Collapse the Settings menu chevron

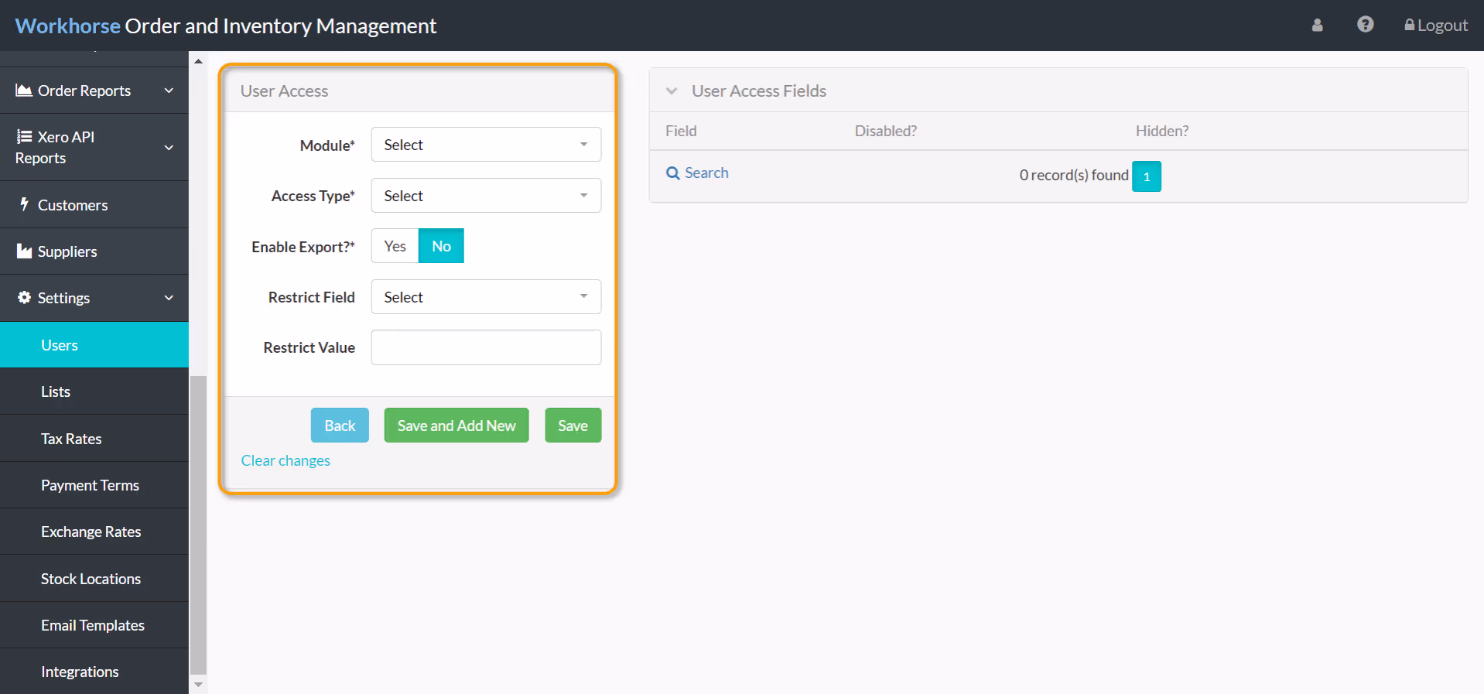pos(169,298)
